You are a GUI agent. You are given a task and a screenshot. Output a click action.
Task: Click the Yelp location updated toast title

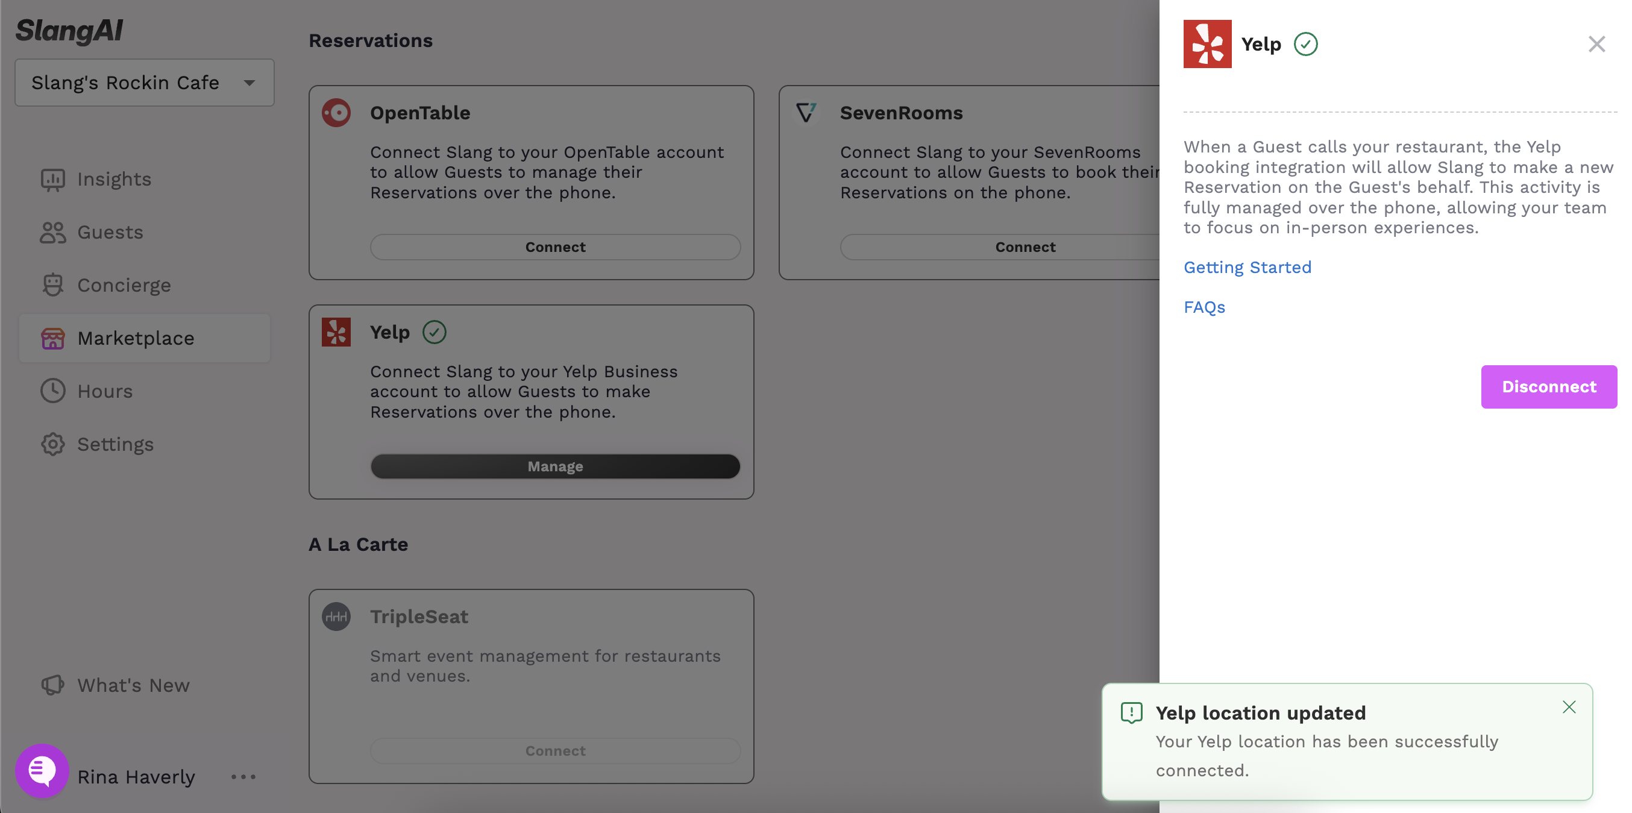(1261, 713)
